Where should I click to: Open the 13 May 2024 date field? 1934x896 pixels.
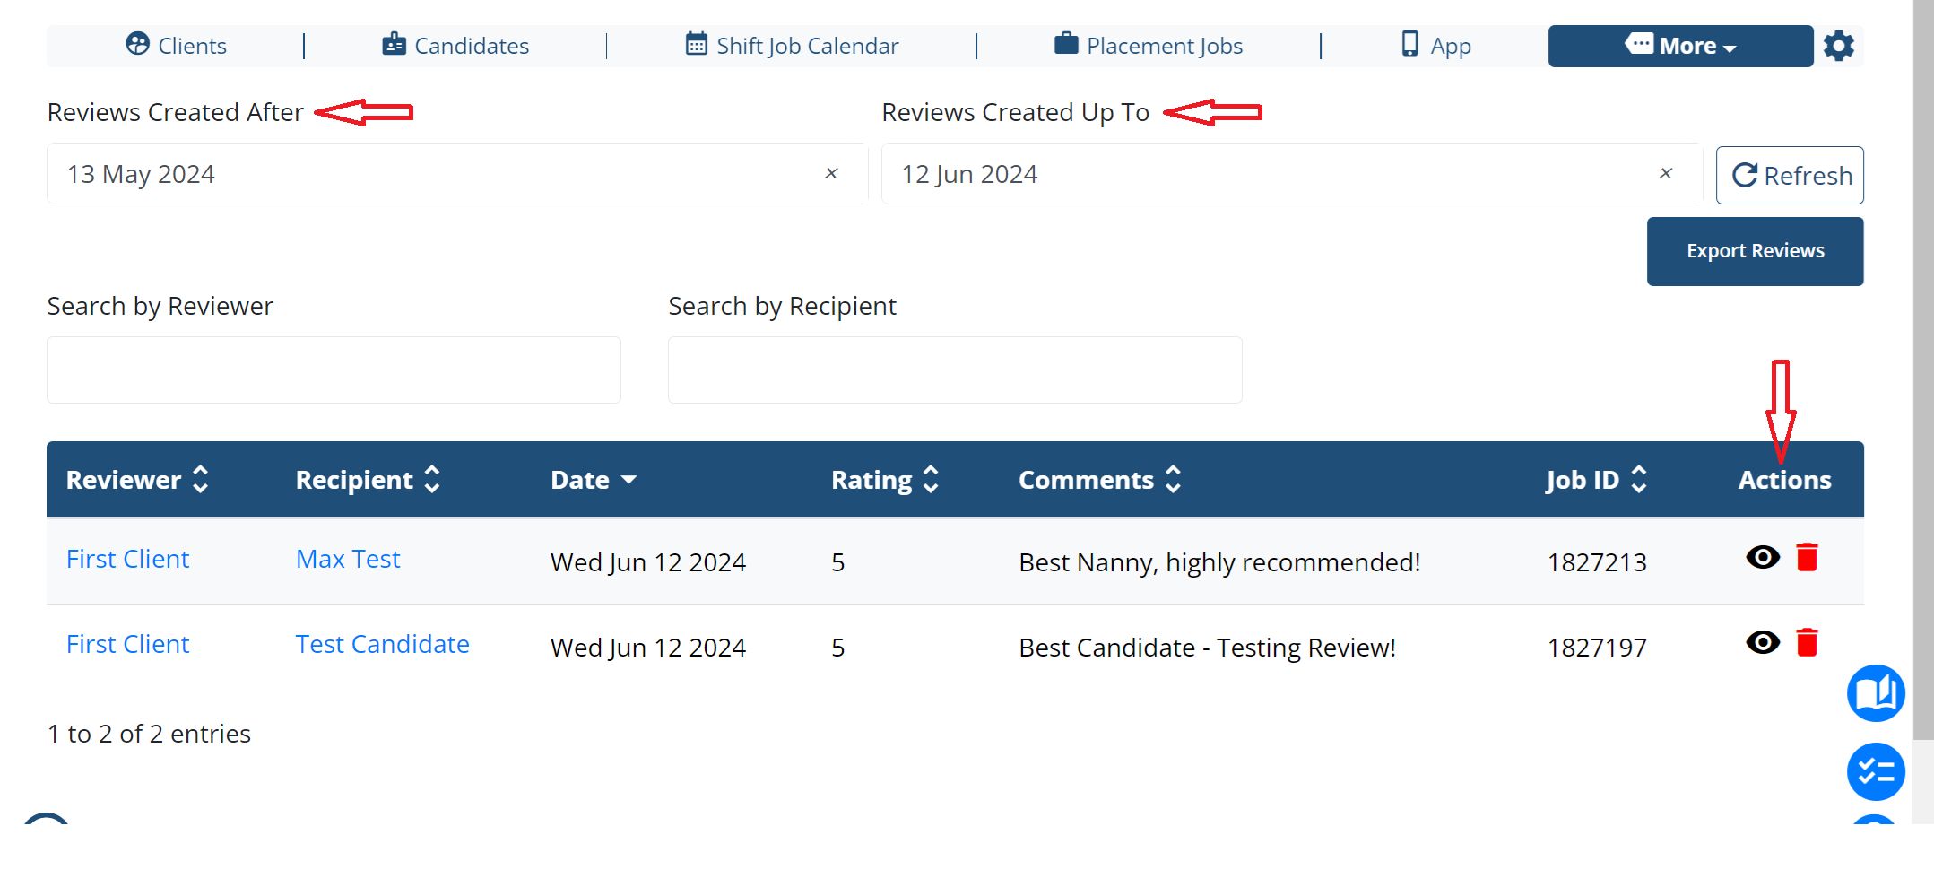point(456,174)
